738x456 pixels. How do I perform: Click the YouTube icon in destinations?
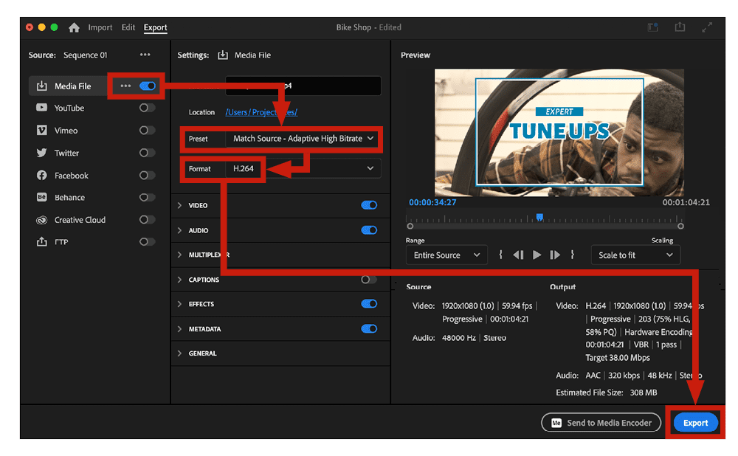(42, 108)
